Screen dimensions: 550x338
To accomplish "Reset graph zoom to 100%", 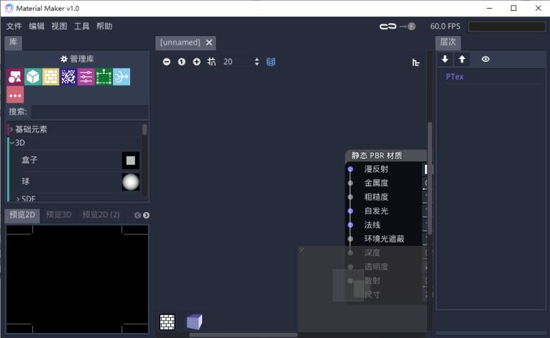I will point(181,62).
